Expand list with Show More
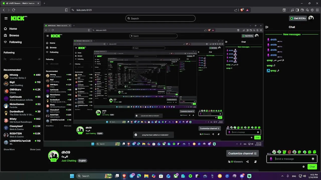The width and height of the screenshot is (321, 180). click(x=9, y=149)
